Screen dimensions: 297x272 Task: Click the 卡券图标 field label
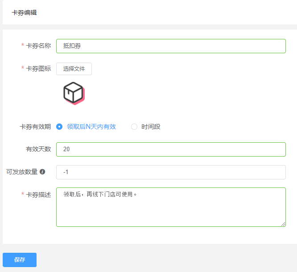tap(38, 68)
